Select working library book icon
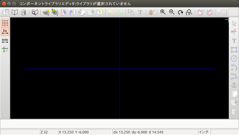239x135 pixels. 15,12
